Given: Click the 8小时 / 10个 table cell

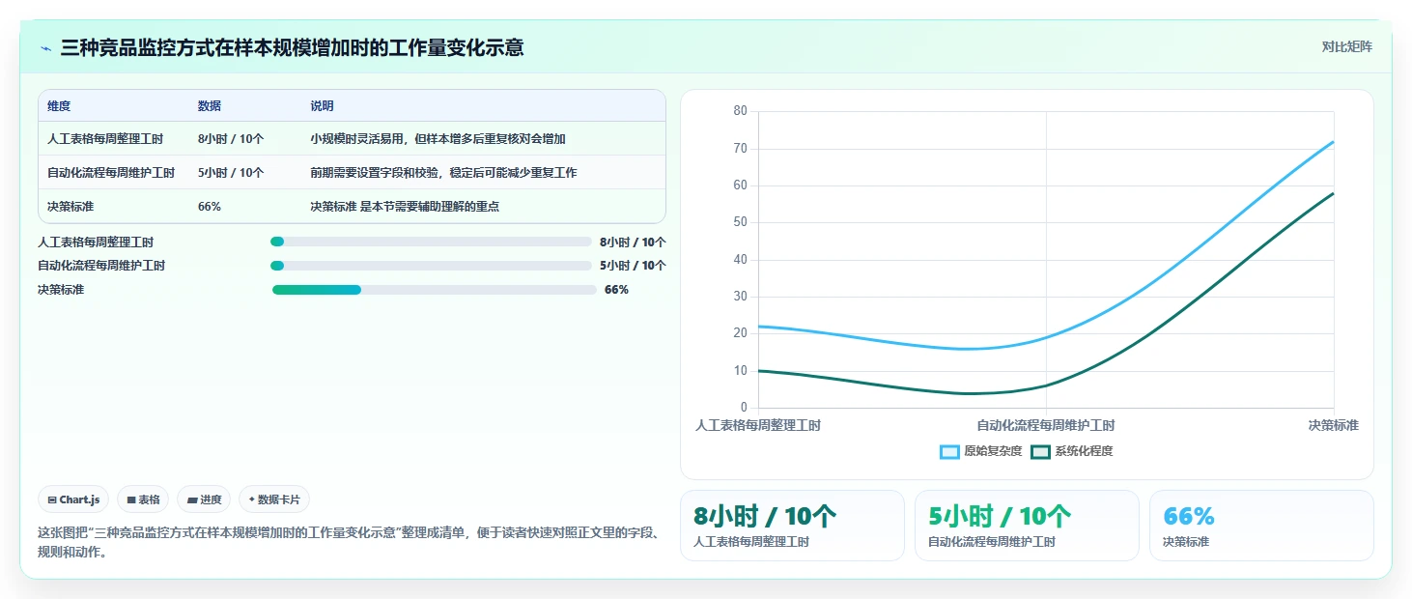Looking at the screenshot, I should (x=231, y=139).
